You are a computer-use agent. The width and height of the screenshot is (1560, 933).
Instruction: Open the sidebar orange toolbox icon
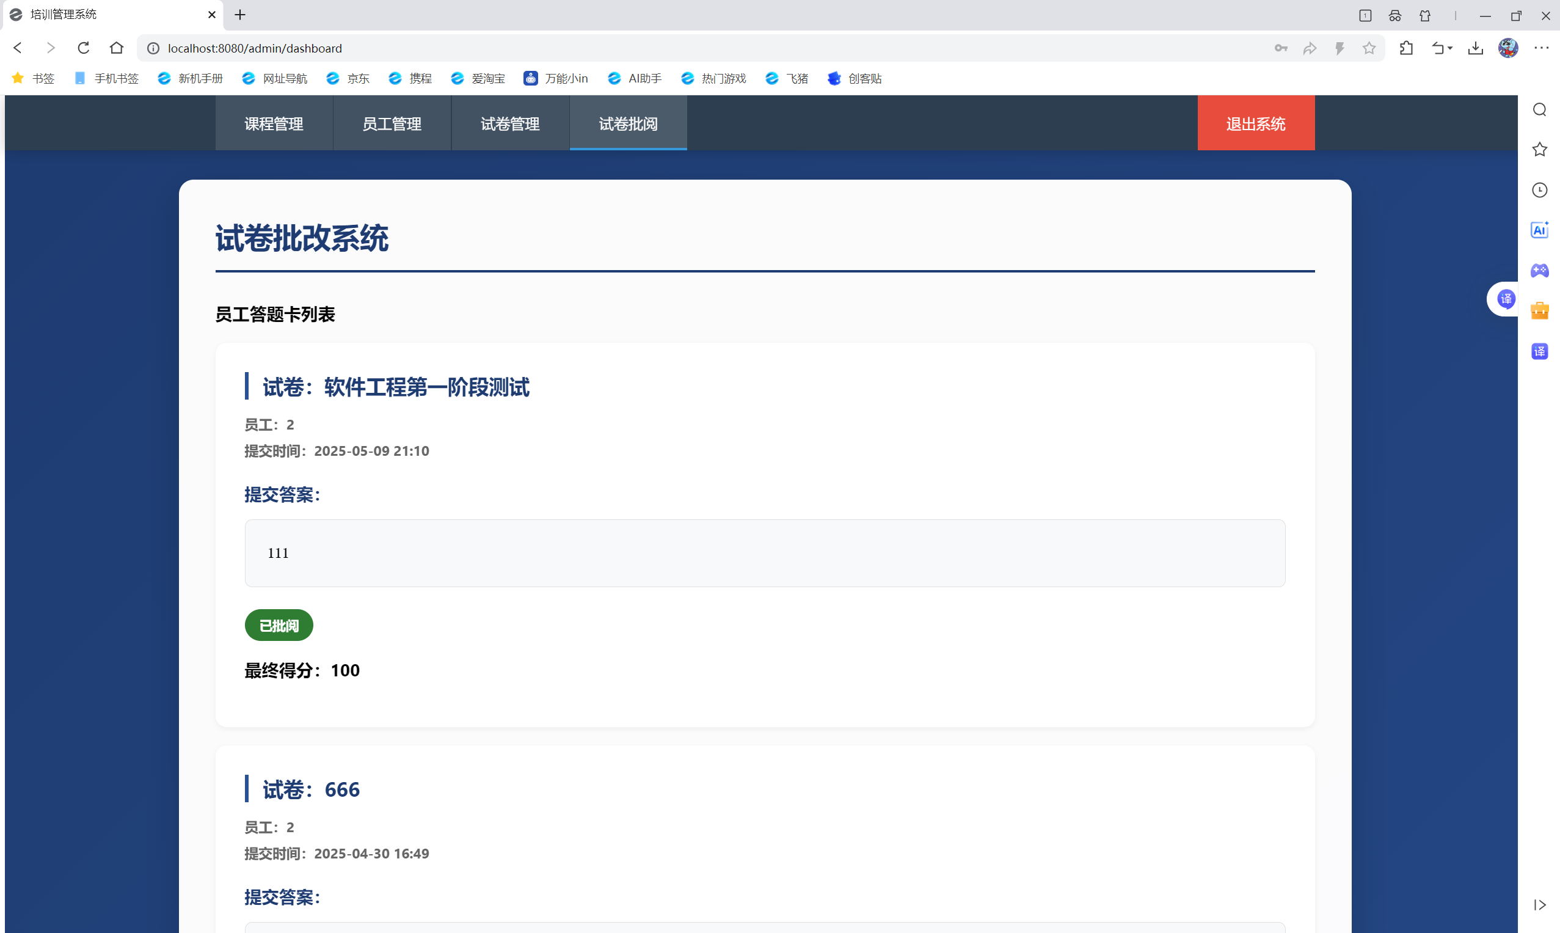point(1539,310)
